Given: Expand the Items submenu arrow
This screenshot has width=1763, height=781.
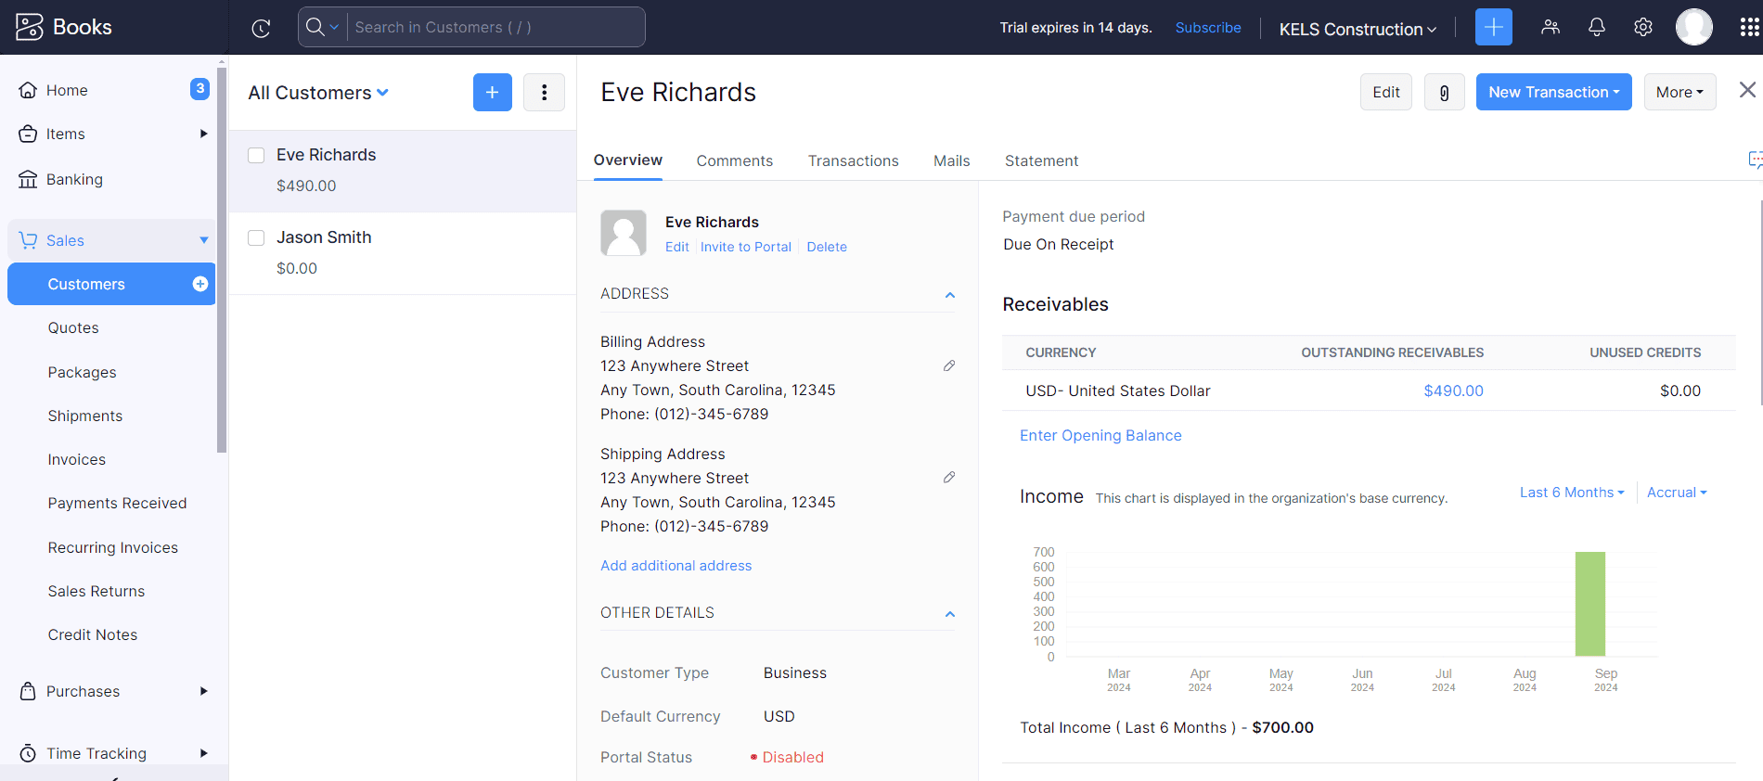Looking at the screenshot, I should [x=203, y=134].
